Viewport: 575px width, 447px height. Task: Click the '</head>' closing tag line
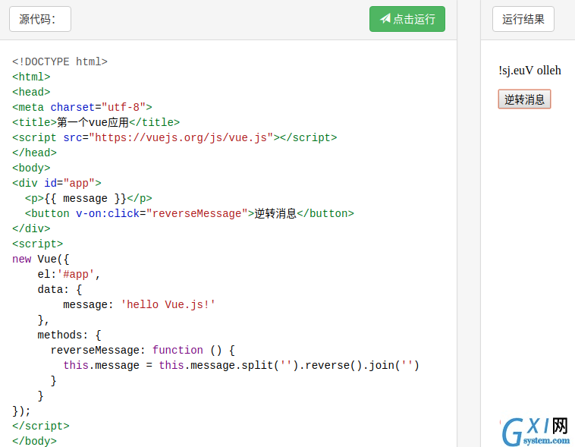click(34, 153)
